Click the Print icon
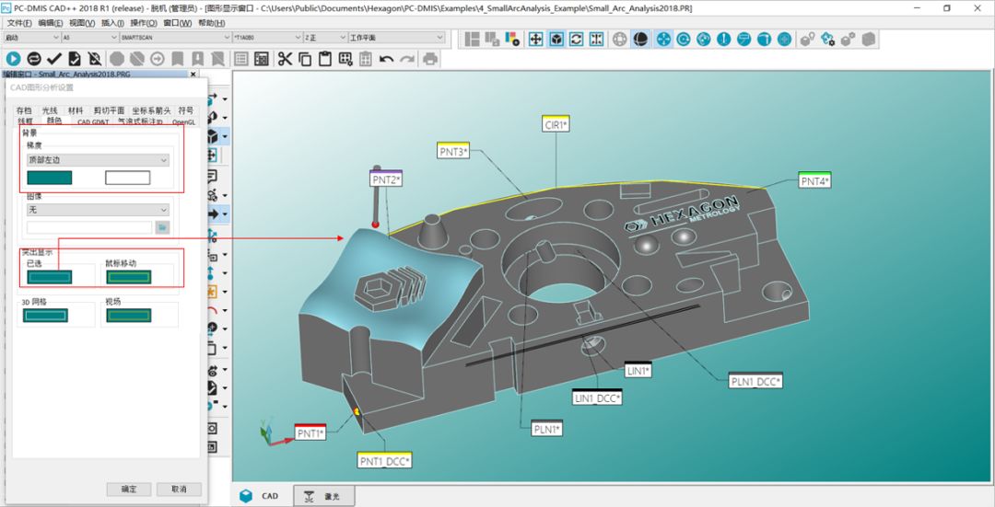The width and height of the screenshot is (995, 507). [430, 59]
